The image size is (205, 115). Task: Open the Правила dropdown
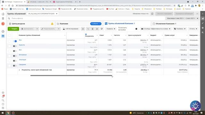111,29
